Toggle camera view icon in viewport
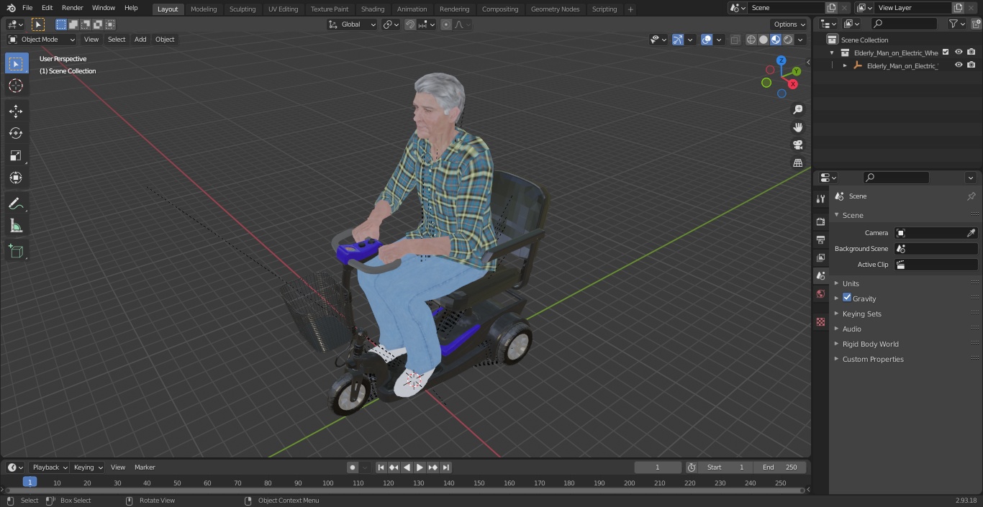This screenshot has width=983, height=507. (797, 145)
